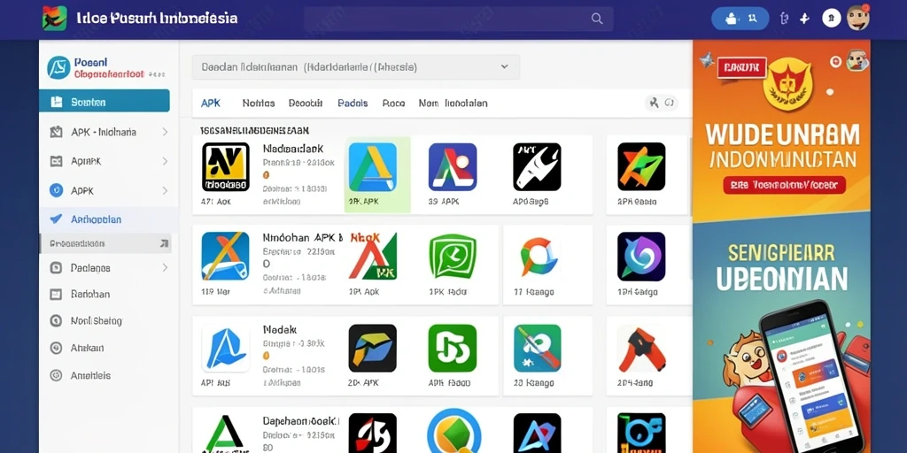
Task: Open the black icon with orange-green X
Action: [641, 167]
